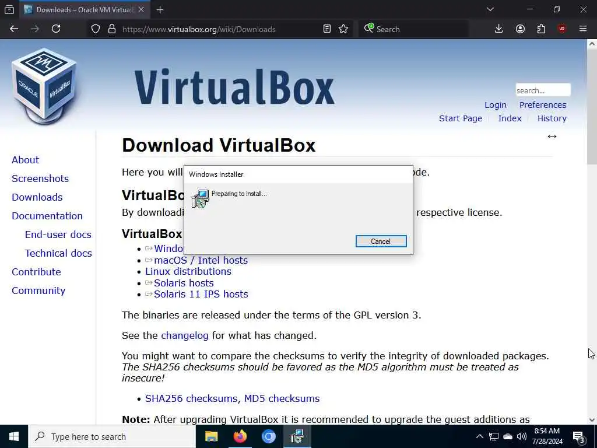The width and height of the screenshot is (597, 448).
Task: Click Type here to search on taskbar
Action: click(x=112, y=436)
